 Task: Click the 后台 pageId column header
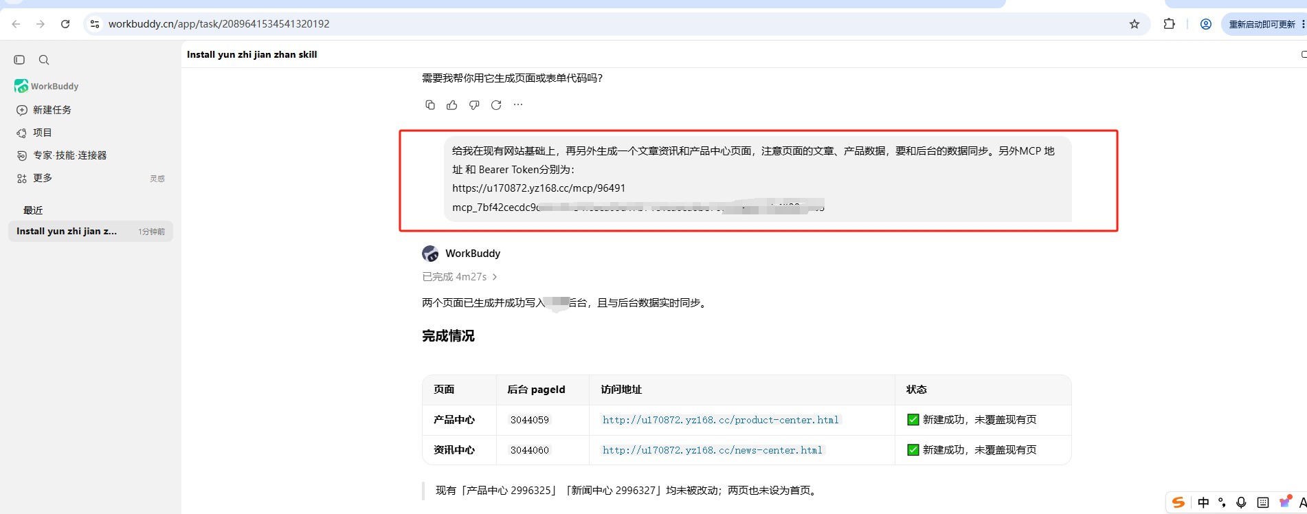536,390
